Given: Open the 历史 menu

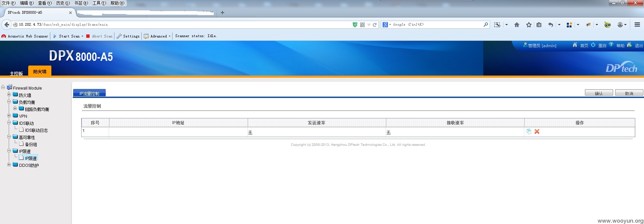Looking at the screenshot, I should 63,3.
